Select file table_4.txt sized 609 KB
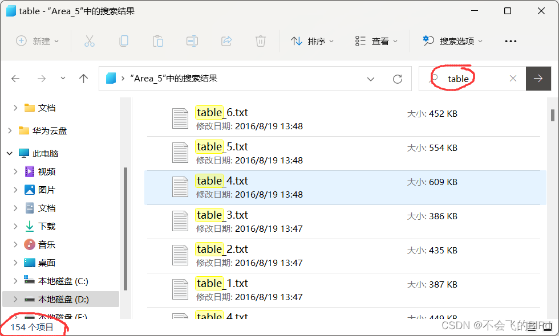The width and height of the screenshot is (559, 336). pyautogui.click(x=345, y=187)
